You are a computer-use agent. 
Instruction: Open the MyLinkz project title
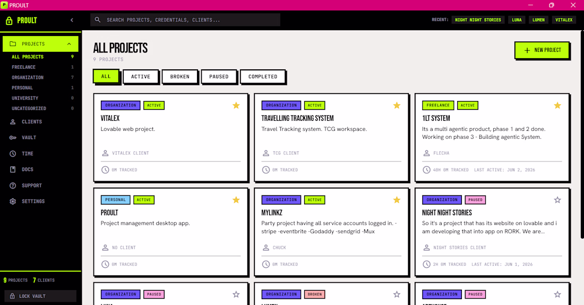coord(271,212)
